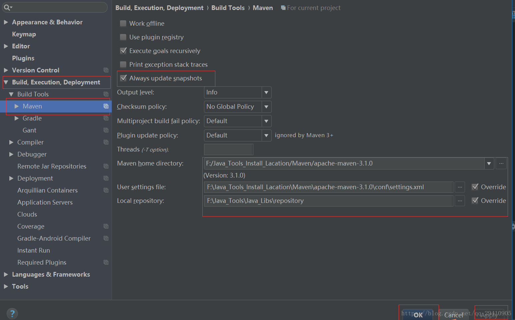The width and height of the screenshot is (515, 320).
Task: Browse for Maven home directory
Action: (501, 164)
